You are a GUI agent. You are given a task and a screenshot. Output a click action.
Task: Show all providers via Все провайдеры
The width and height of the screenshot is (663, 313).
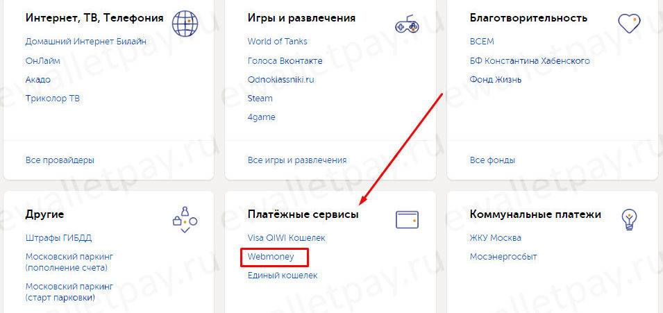click(x=60, y=160)
